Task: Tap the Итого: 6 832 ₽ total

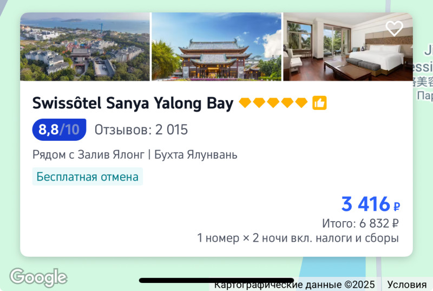Action: coord(360,223)
